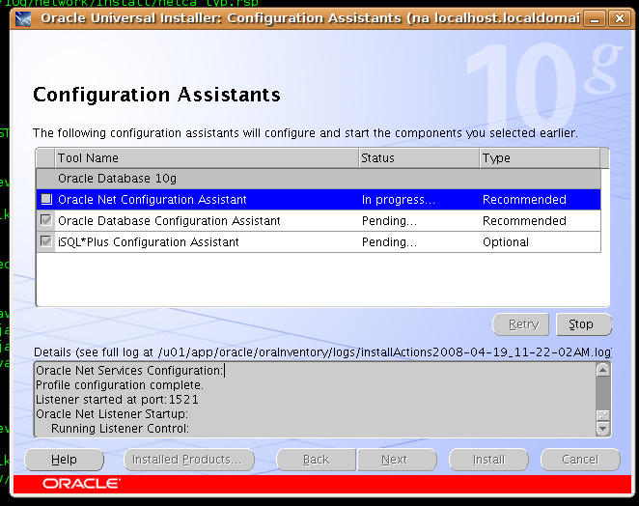Cancel the installation
Screen dimensions: 639x506
pos(580,460)
